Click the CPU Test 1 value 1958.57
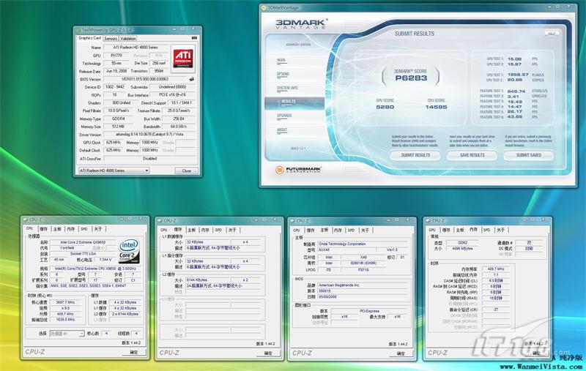This screenshot has width=586, height=371. point(518,75)
